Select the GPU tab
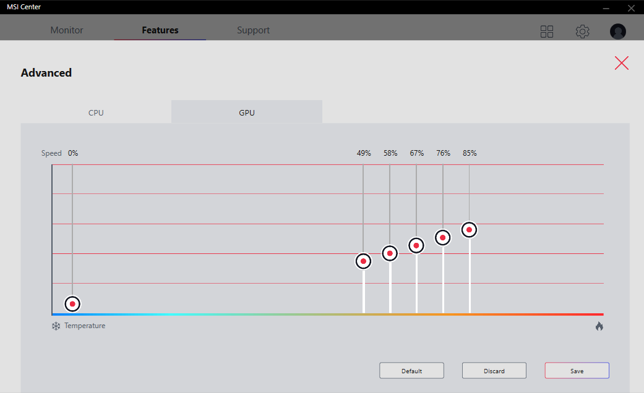Screen dimensions: 644x393 247,112
